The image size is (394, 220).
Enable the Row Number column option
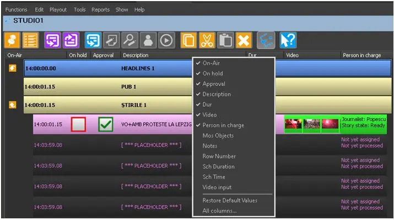218,156
